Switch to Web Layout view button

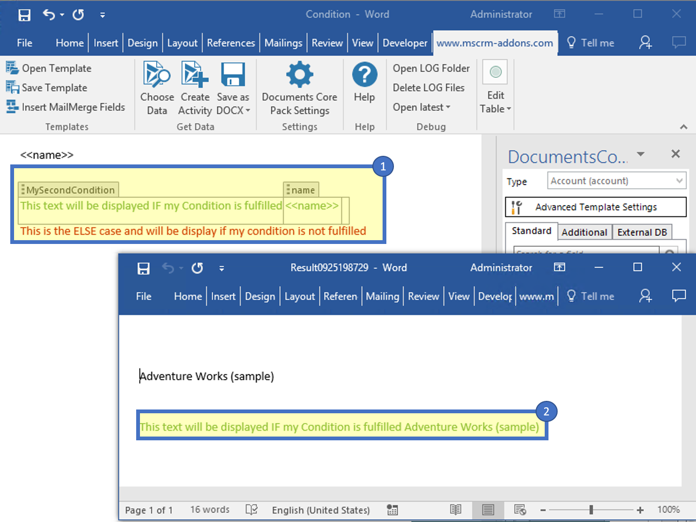click(x=520, y=510)
